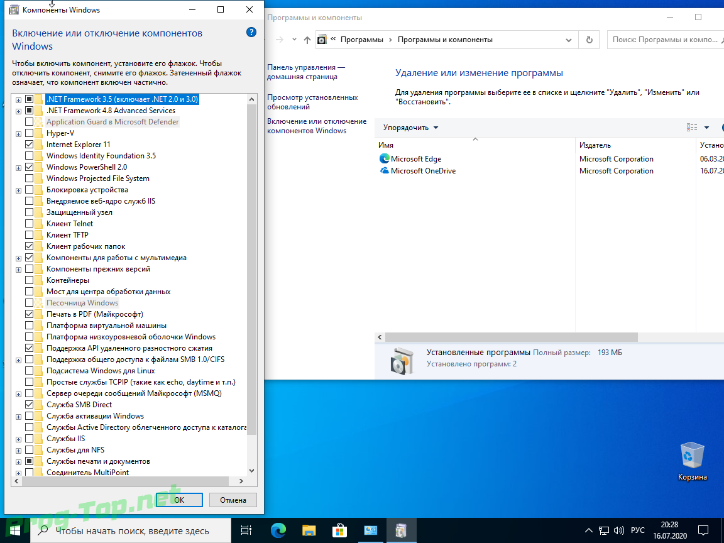Switch to the Windows Components taskbar icon
This screenshot has height=543, width=724.
401,530
